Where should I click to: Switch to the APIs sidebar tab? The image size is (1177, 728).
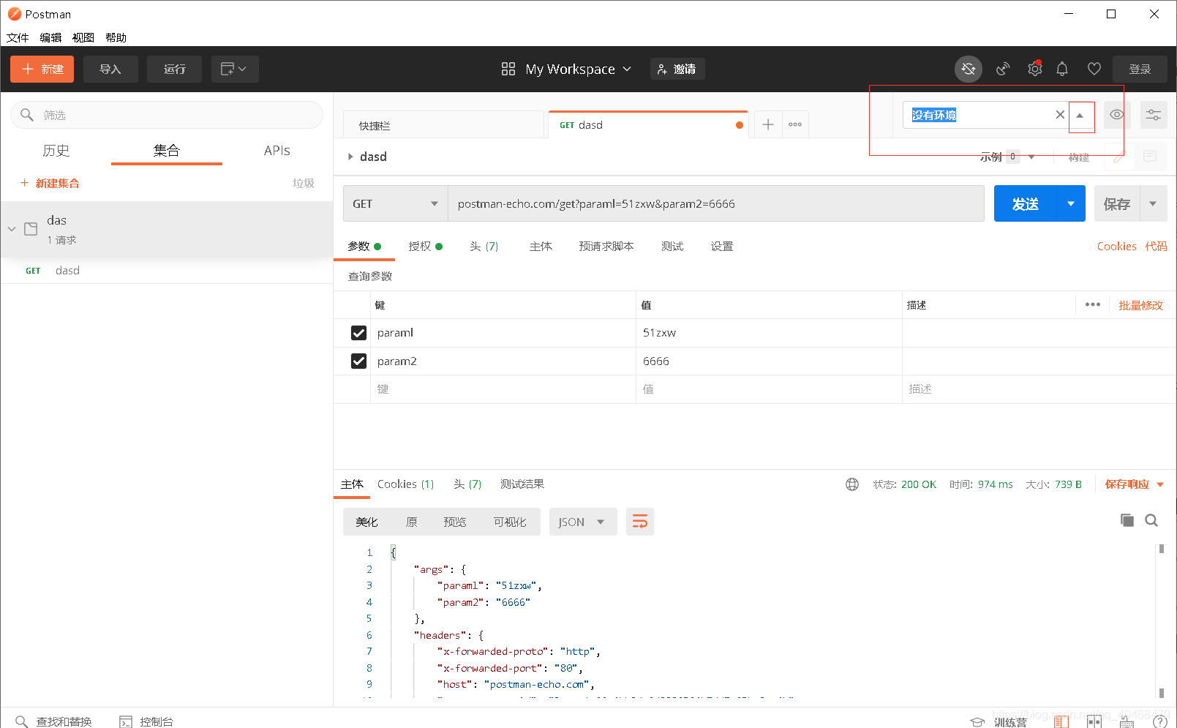[277, 150]
